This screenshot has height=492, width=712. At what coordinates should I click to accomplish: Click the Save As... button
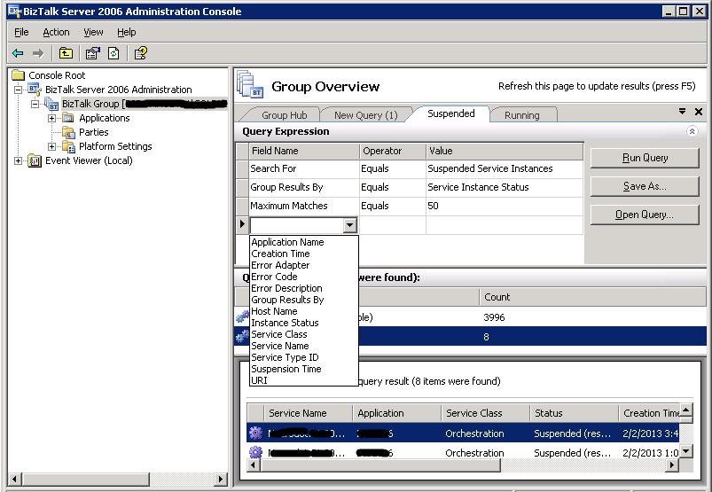point(645,186)
